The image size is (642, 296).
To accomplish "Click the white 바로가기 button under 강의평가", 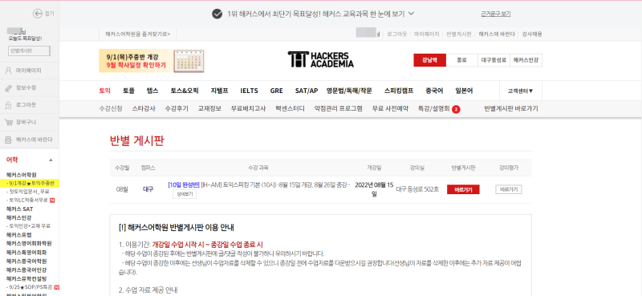I will point(509,189).
